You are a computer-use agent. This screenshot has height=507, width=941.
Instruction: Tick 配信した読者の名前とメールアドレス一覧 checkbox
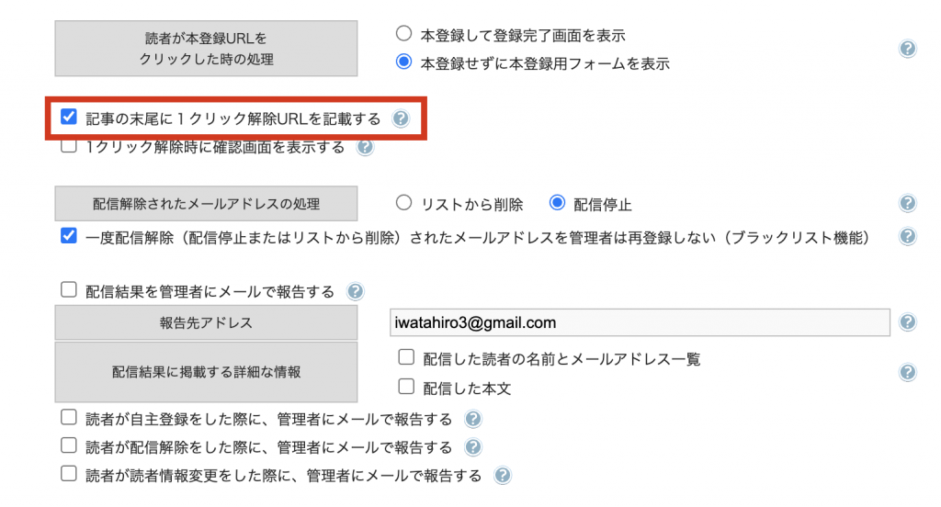tap(406, 357)
